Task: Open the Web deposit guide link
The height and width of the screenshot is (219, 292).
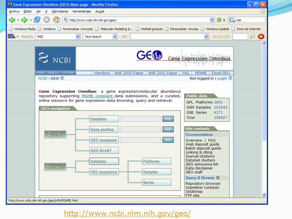Action: coord(202,144)
